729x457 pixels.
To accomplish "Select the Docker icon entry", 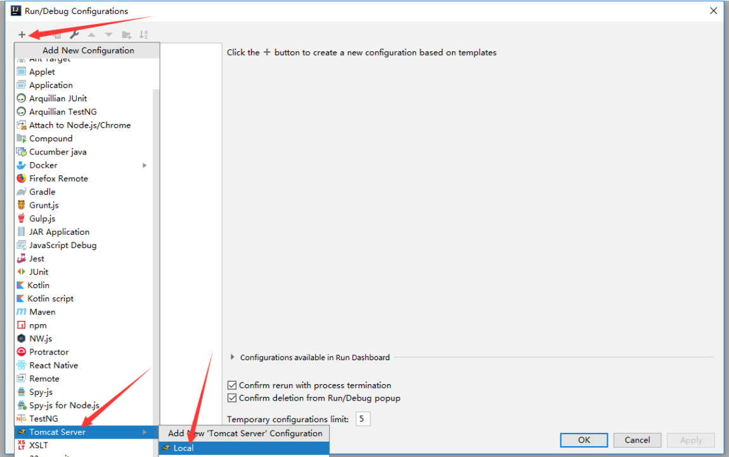I will (x=22, y=165).
